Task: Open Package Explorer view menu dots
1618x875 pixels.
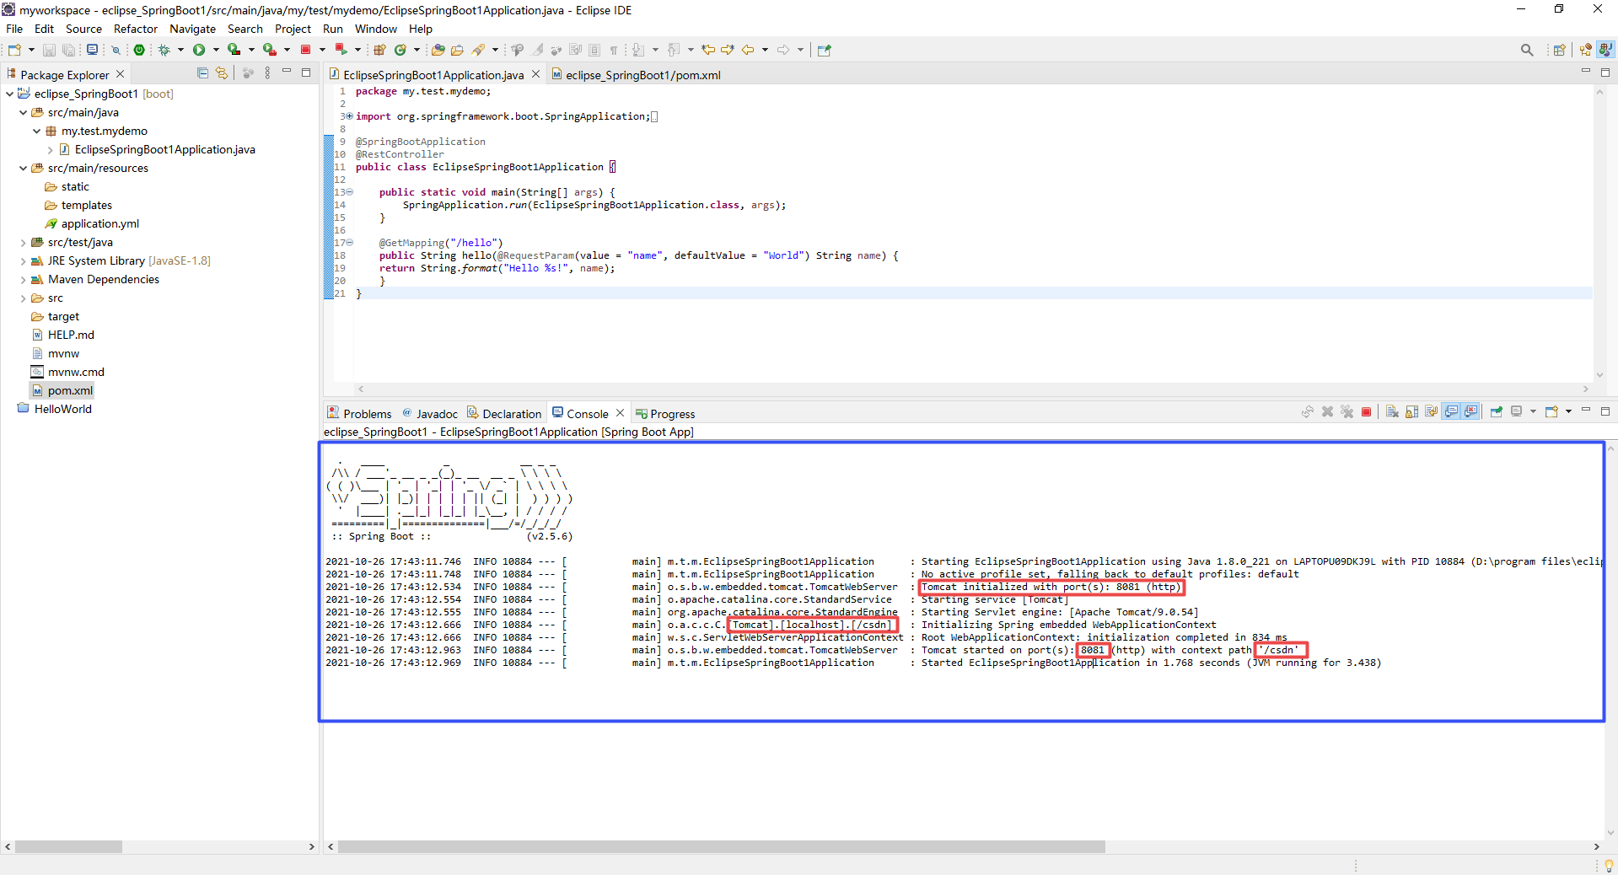Action: pyautogui.click(x=267, y=73)
